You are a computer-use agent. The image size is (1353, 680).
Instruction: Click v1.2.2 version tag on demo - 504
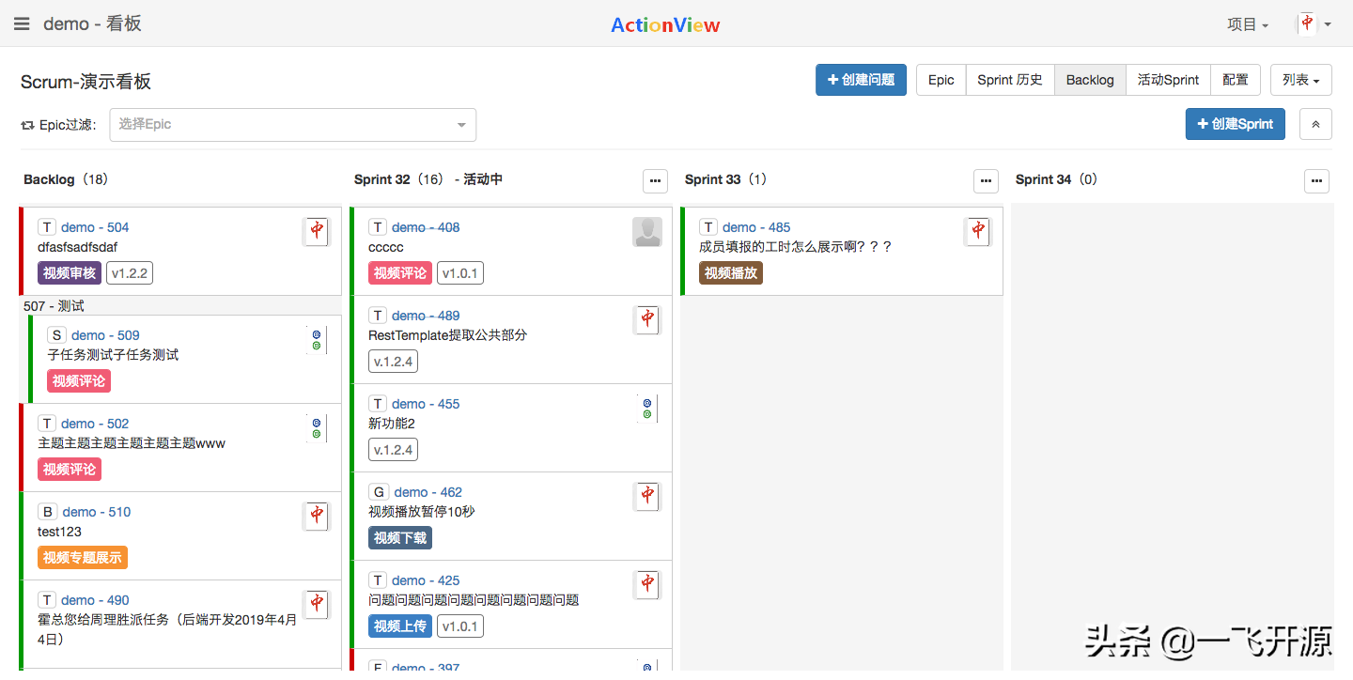click(x=130, y=273)
